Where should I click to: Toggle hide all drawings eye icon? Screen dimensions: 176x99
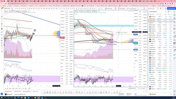[2, 46]
